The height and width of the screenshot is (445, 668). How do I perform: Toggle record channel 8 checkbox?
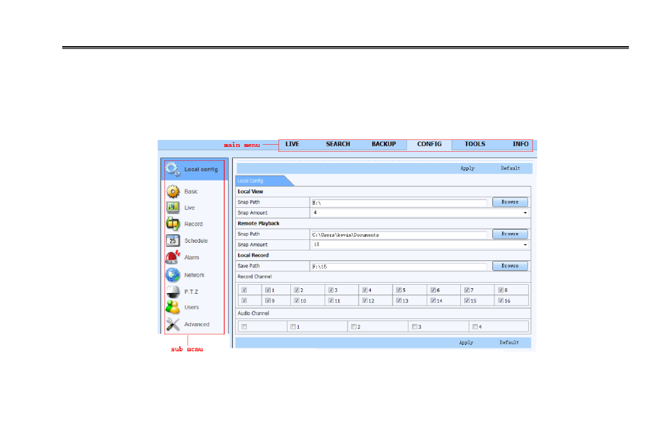501,290
